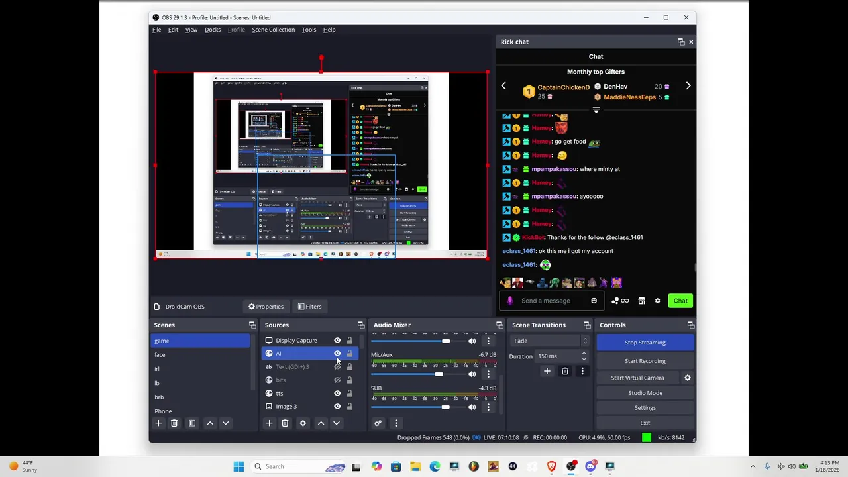Image resolution: width=848 pixels, height=477 pixels.
Task: Add a new source with plus icon
Action: point(269,423)
